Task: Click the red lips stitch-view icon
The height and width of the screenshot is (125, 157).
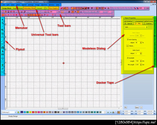Action: coord(61,8)
